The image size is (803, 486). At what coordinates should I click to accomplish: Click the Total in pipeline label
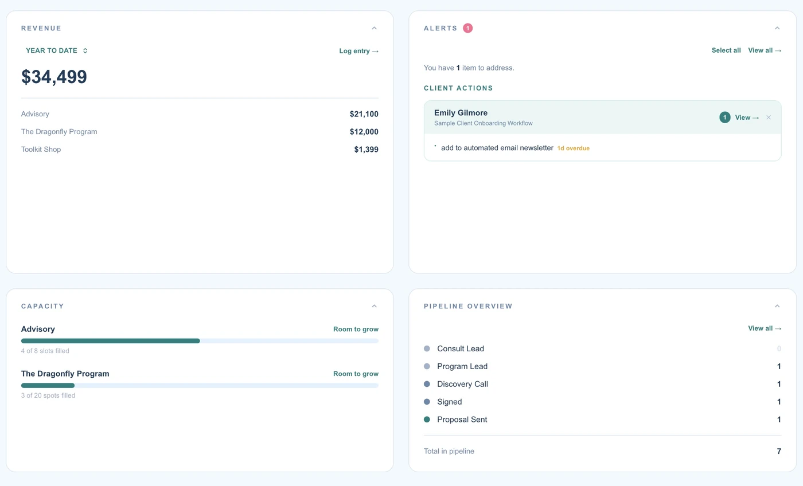click(x=449, y=451)
